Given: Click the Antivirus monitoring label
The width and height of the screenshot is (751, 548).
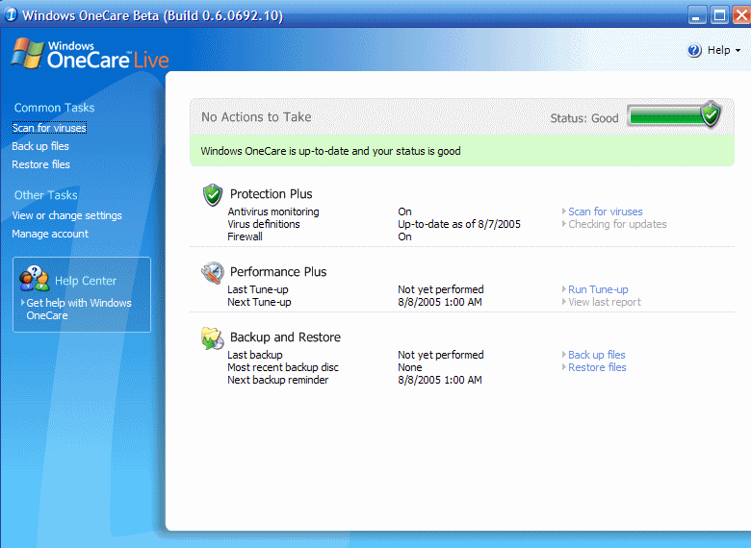Looking at the screenshot, I should 273,212.
